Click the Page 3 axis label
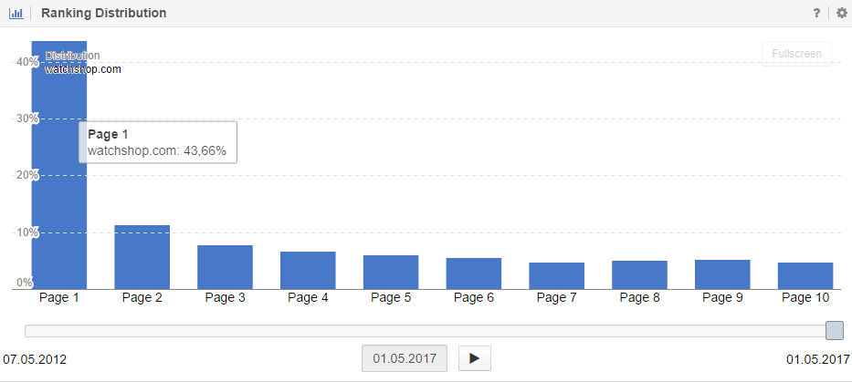Viewport: 852px width, 382px height. pyautogui.click(x=225, y=298)
